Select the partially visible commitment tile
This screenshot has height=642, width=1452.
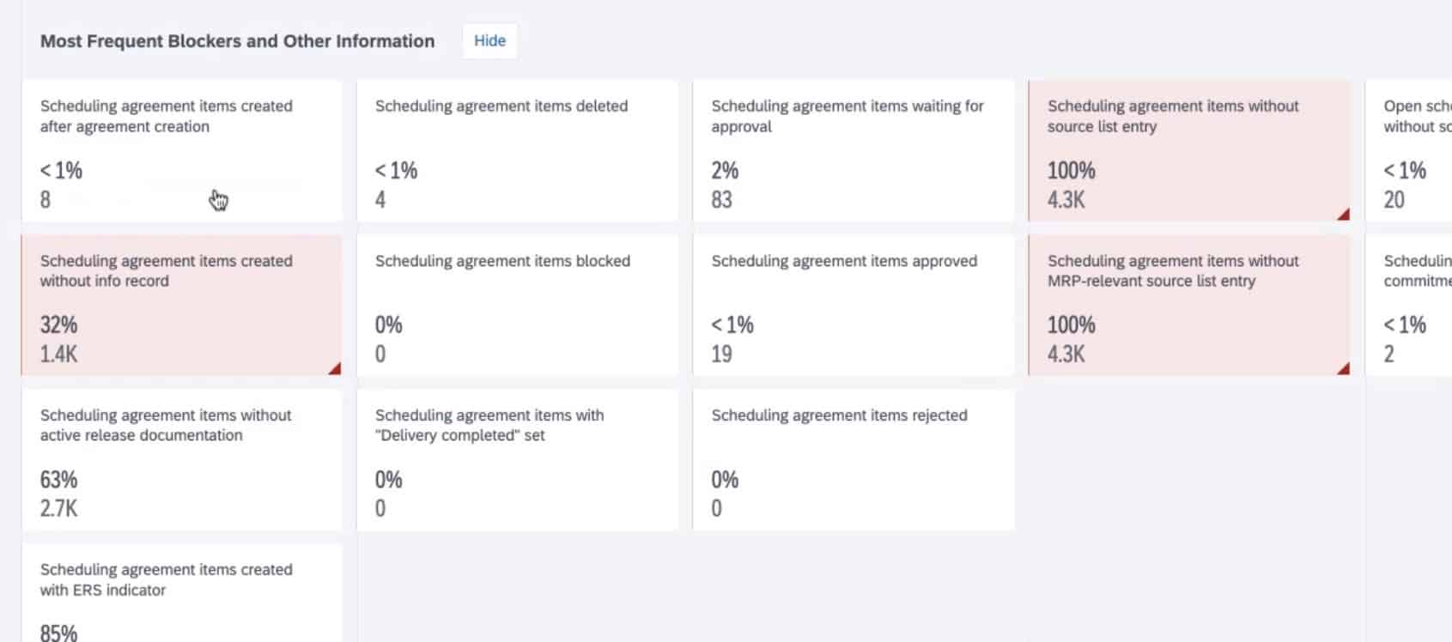pos(1409,306)
